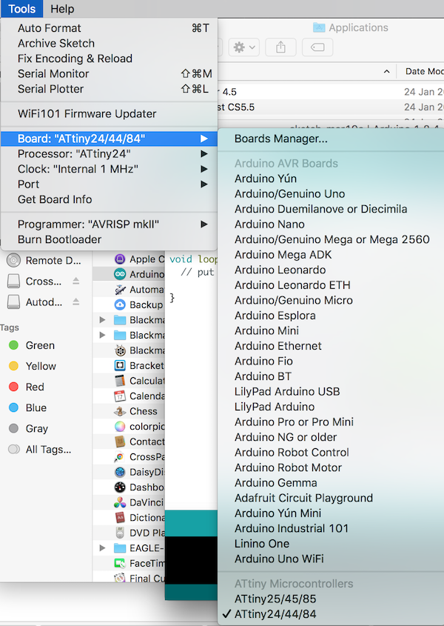Select Arduino Duemilanove or Diecimila board
The image size is (444, 626).
coord(331,209)
